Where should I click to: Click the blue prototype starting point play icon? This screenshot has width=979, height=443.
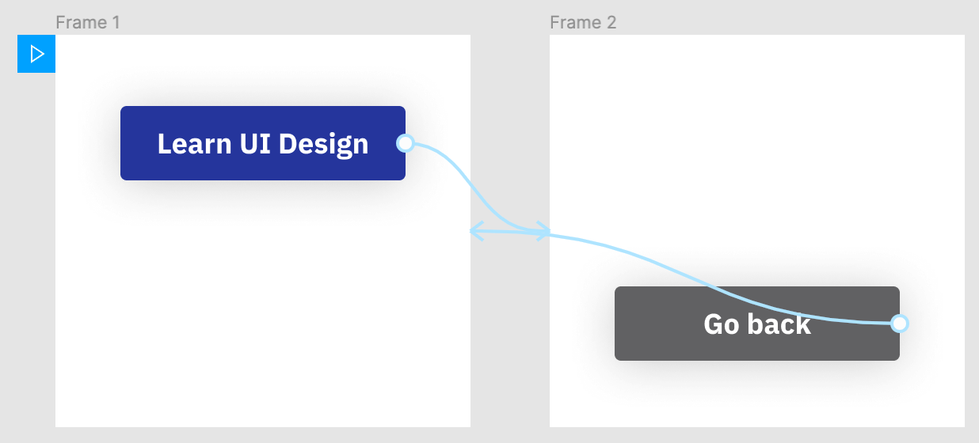tap(36, 54)
